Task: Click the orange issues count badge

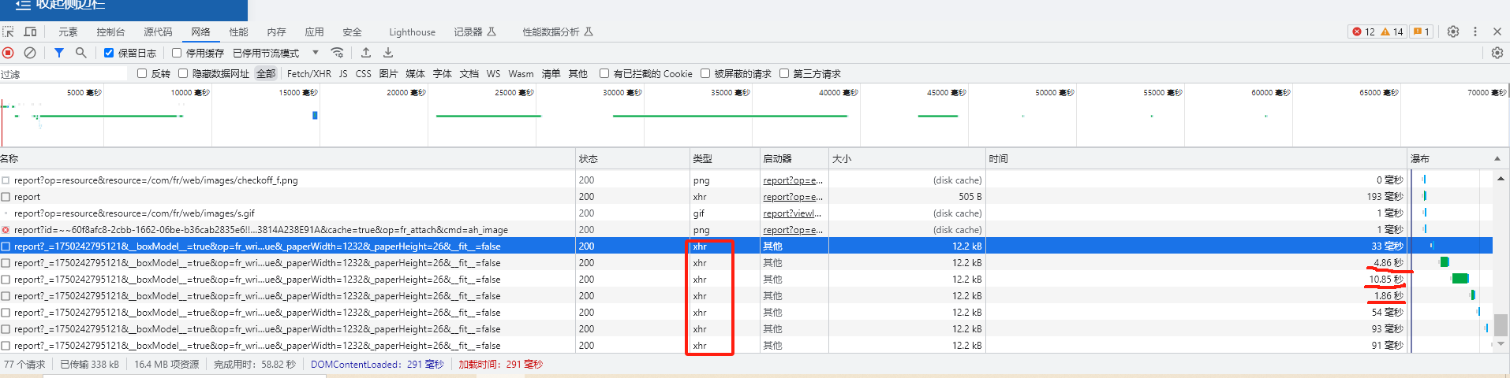Action: coord(1422,31)
